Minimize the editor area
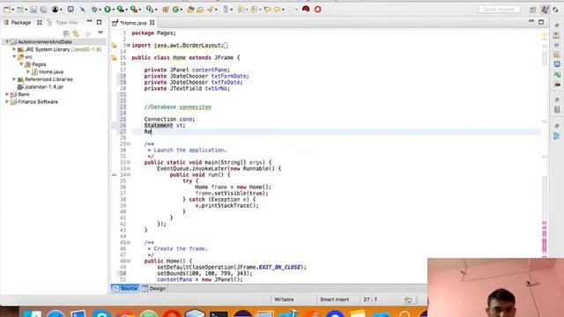 [531, 21]
